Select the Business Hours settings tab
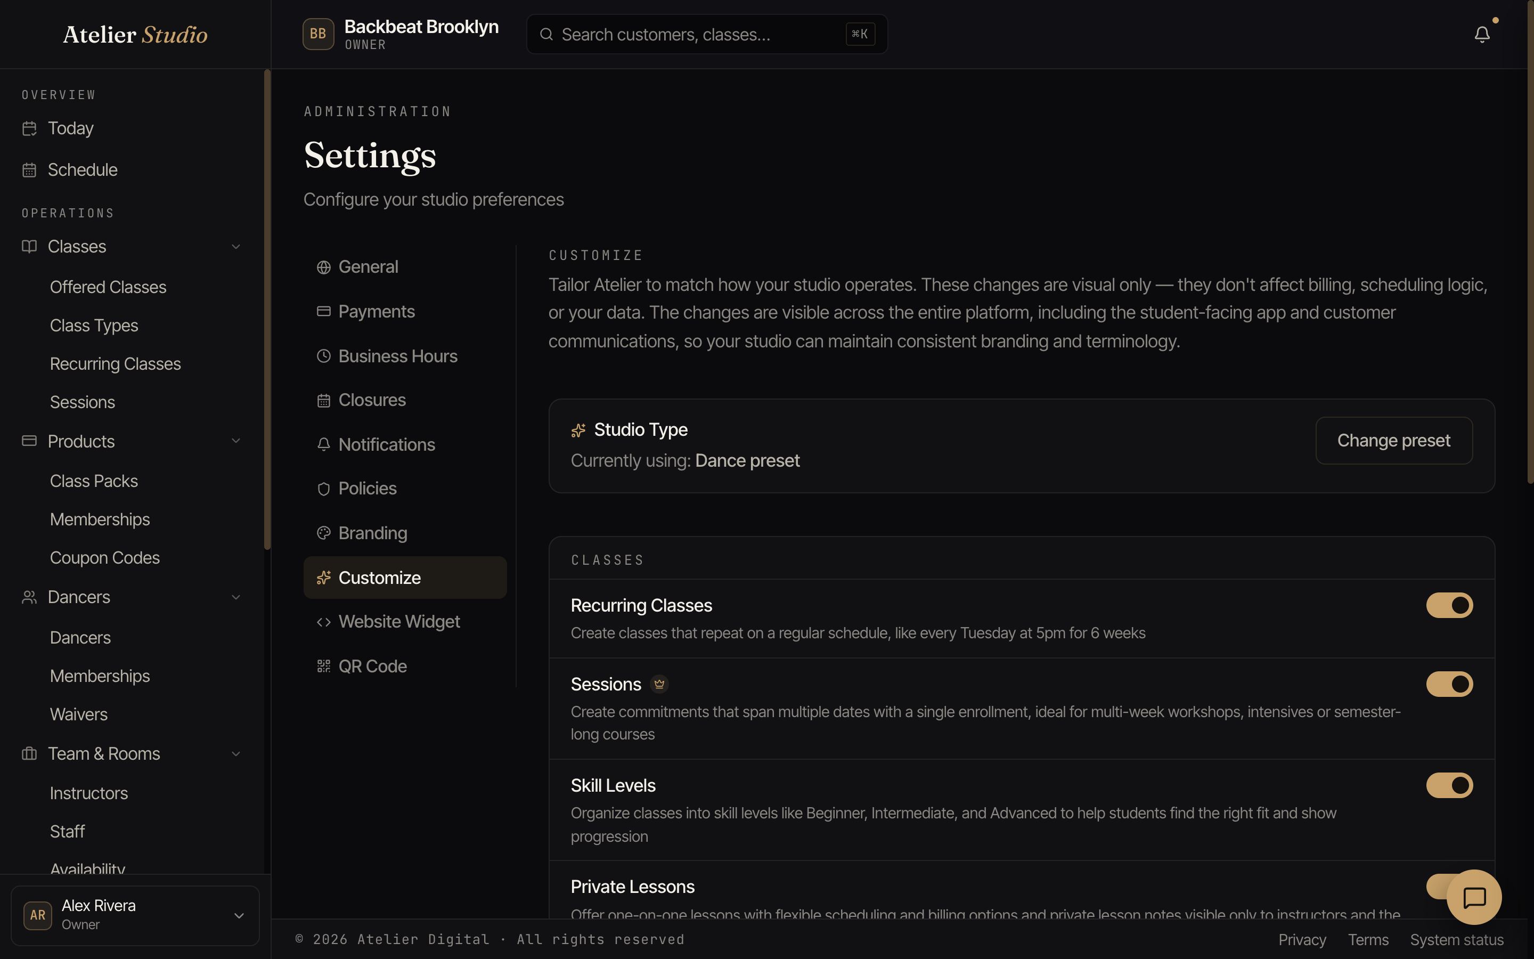 (x=405, y=356)
